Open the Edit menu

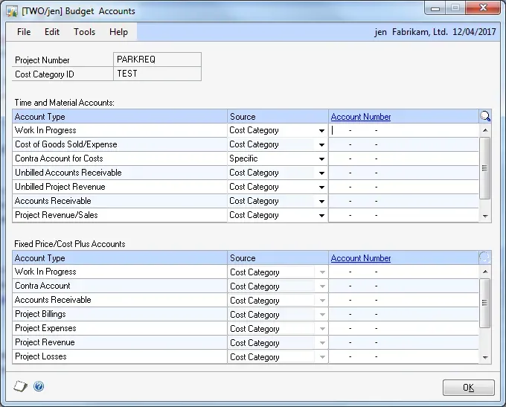click(x=52, y=32)
